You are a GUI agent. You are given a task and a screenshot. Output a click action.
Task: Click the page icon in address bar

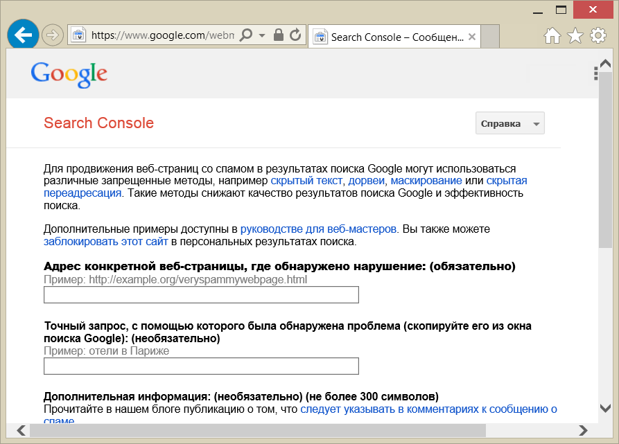coord(78,35)
